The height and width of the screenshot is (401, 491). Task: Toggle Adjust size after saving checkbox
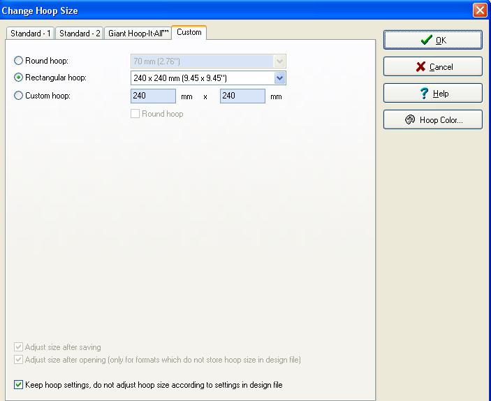(18, 347)
